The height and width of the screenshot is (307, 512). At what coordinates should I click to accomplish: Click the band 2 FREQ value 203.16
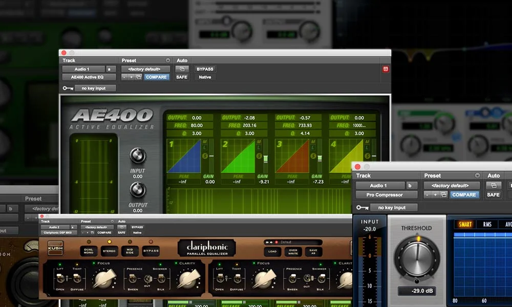click(x=249, y=125)
